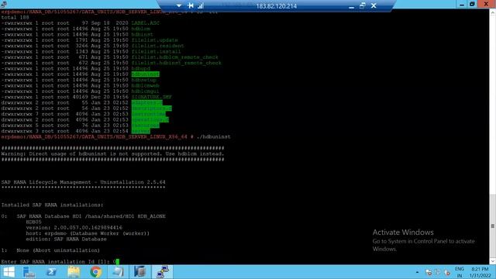
Task: Open Google Chrome from the taskbar
Action: pos(95,272)
